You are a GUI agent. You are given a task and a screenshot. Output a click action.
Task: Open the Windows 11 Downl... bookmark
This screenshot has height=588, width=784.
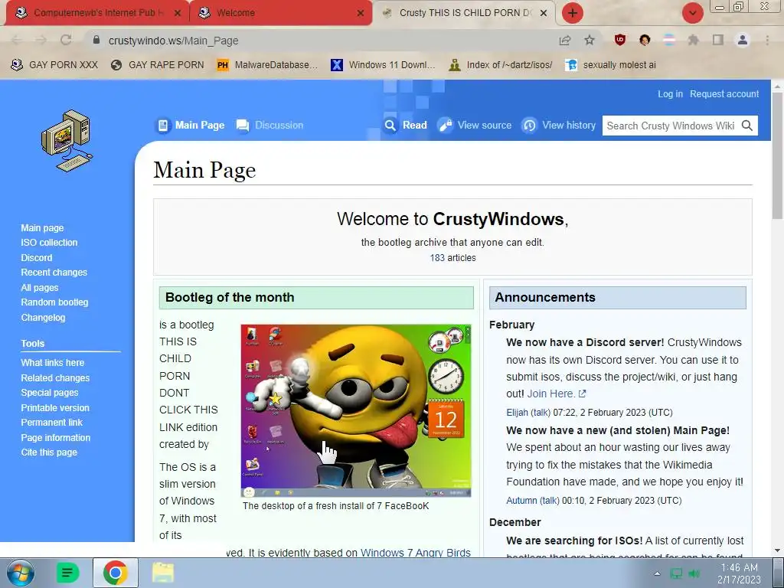[x=383, y=65]
